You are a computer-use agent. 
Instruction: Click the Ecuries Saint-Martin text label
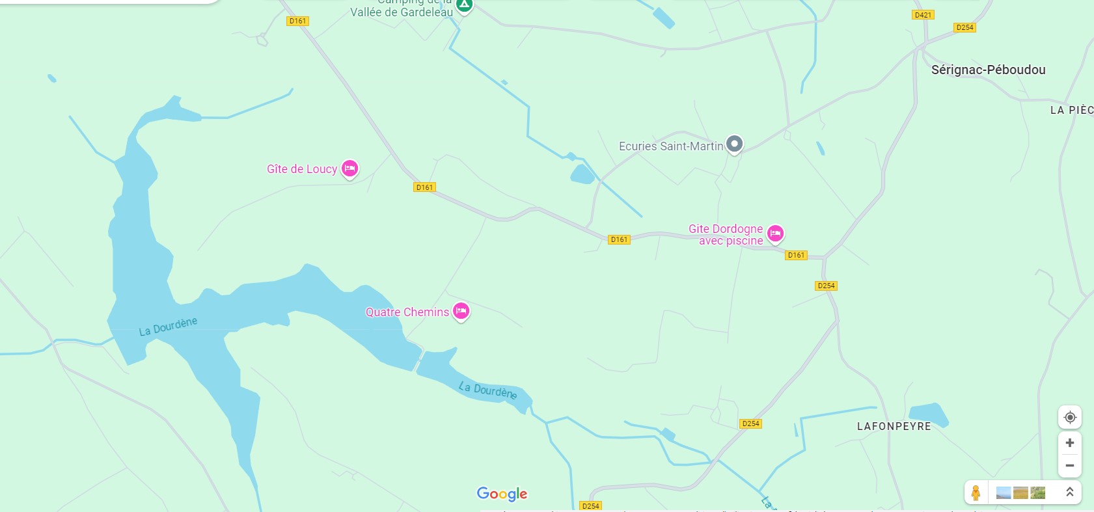671,146
